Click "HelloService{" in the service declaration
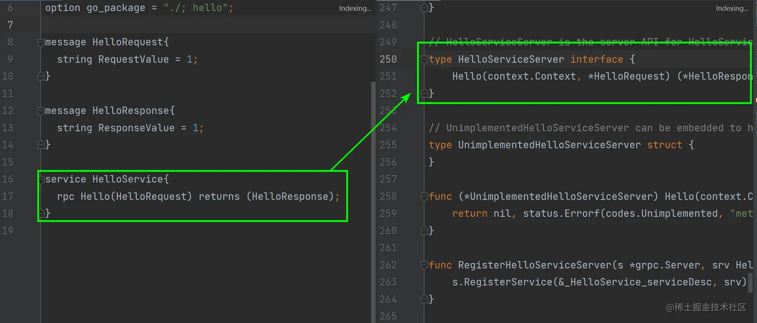757x323 pixels. tap(131, 179)
